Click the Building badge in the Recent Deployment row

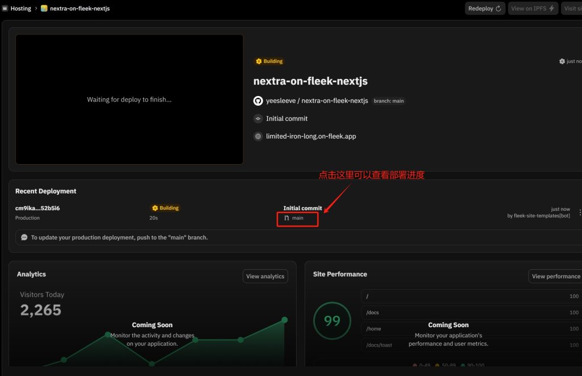(165, 208)
